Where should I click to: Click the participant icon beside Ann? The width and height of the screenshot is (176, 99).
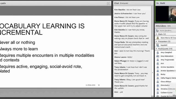158,63
